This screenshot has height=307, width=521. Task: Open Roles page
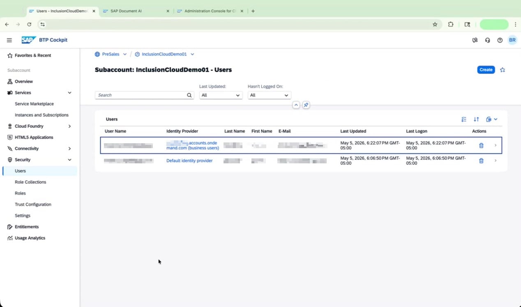[x=20, y=193]
